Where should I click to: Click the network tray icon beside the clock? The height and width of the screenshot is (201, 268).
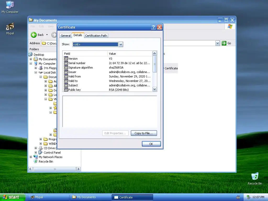[x=249, y=197]
